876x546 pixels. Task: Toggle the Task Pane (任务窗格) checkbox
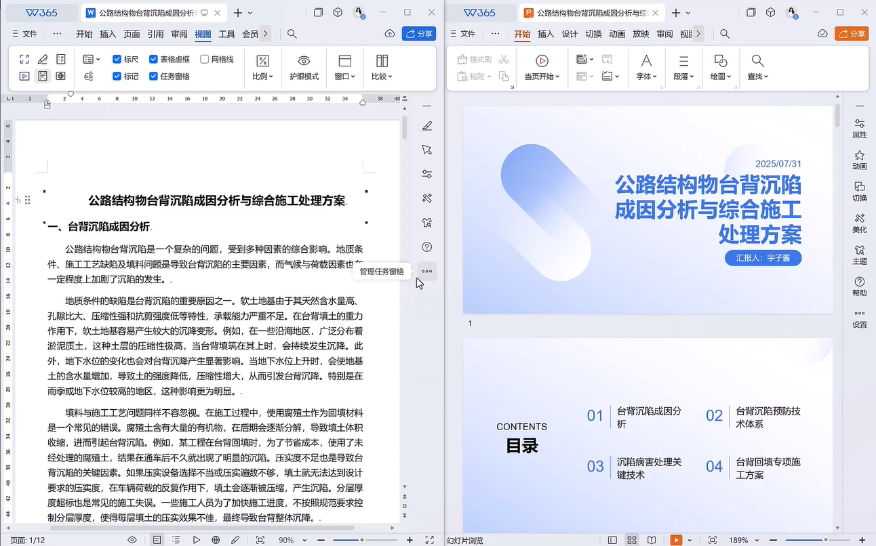(154, 77)
